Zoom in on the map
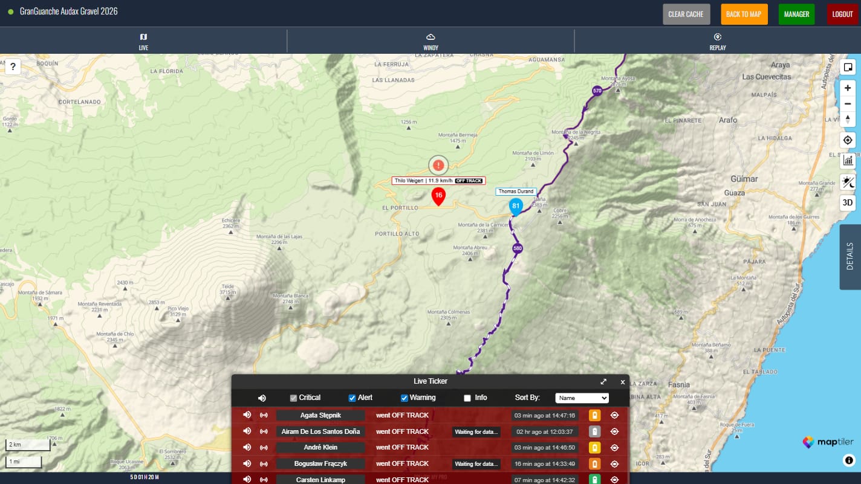This screenshot has height=484, width=861. (848, 88)
